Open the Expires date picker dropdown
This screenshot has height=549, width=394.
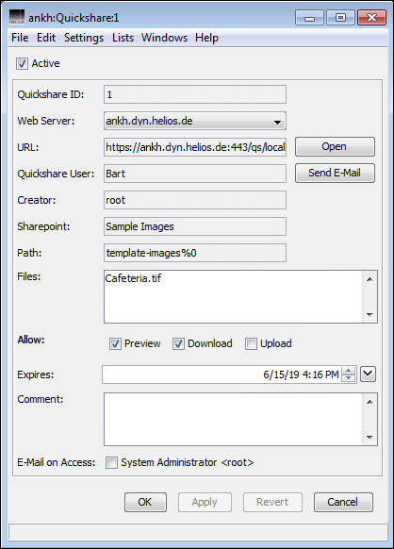coord(369,374)
